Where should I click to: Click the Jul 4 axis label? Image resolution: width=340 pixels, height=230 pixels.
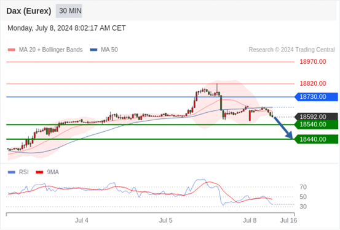(82, 220)
